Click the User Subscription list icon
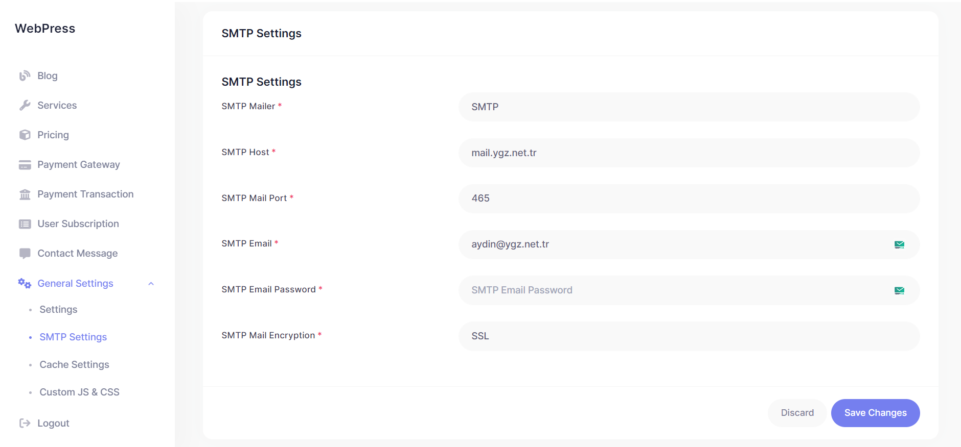Screen dimensions: 961x447 [x=25, y=224]
